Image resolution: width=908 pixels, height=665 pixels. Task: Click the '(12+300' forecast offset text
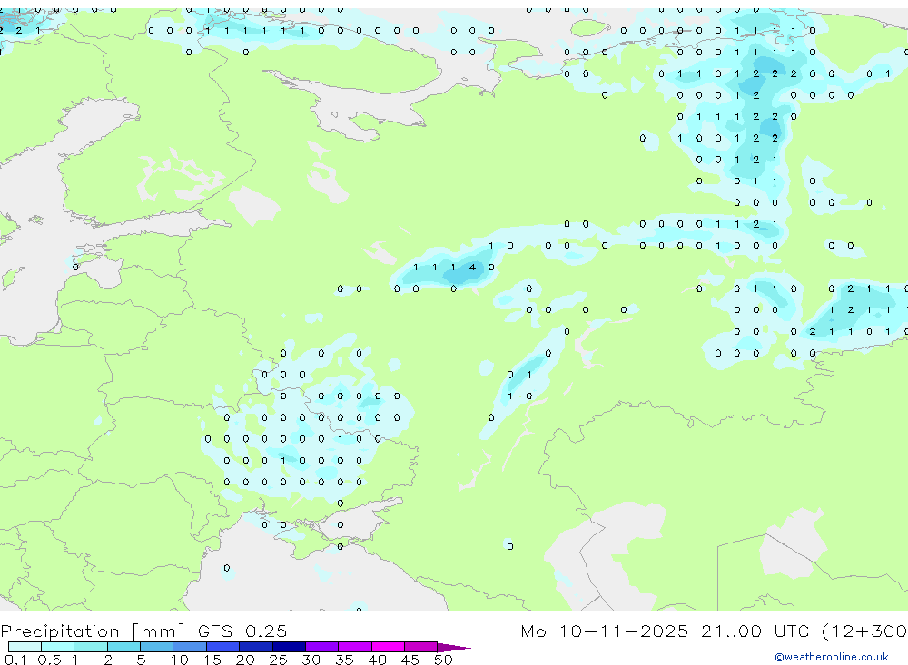(x=864, y=631)
